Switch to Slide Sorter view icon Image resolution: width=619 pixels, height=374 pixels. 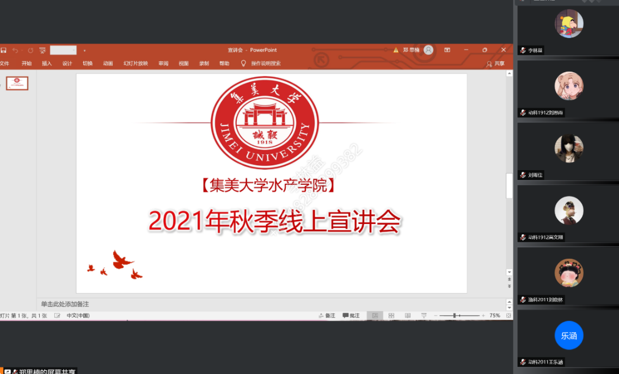click(x=391, y=316)
